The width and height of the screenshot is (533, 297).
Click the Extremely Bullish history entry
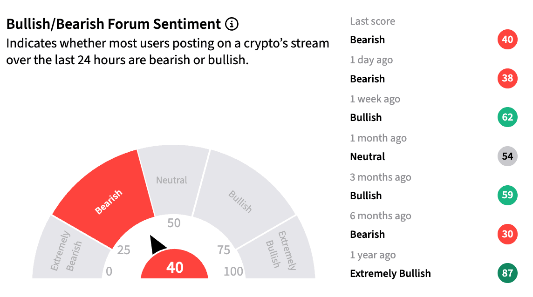[390, 273]
